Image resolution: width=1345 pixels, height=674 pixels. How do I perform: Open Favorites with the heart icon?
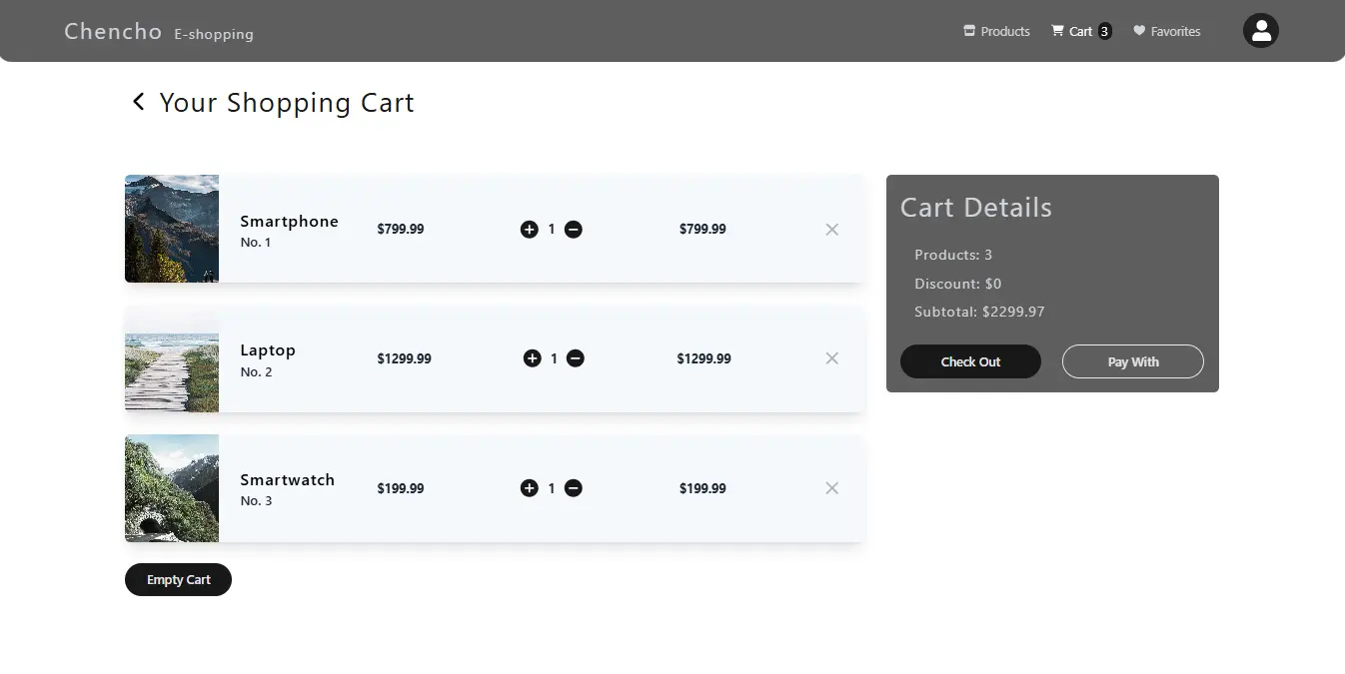click(1138, 31)
